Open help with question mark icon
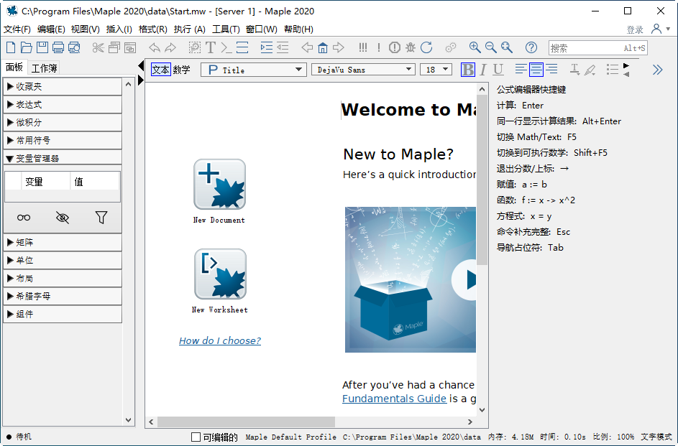The height and width of the screenshot is (446, 678). pos(531,47)
